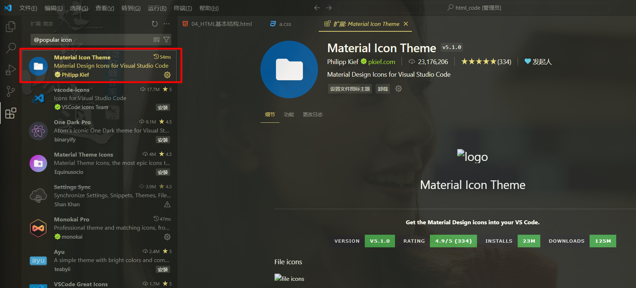Open 文件(F) menu
The image size is (636, 288).
(28, 8)
